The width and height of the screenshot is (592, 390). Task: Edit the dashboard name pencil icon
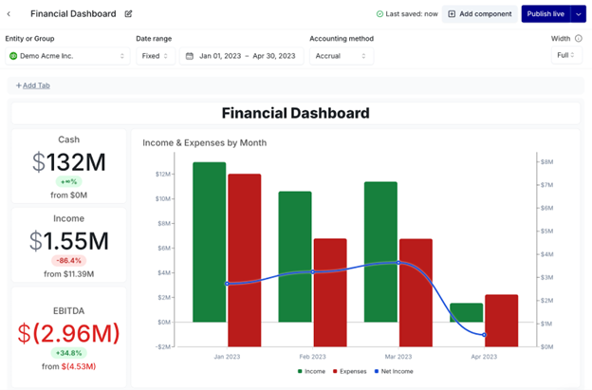[128, 14]
